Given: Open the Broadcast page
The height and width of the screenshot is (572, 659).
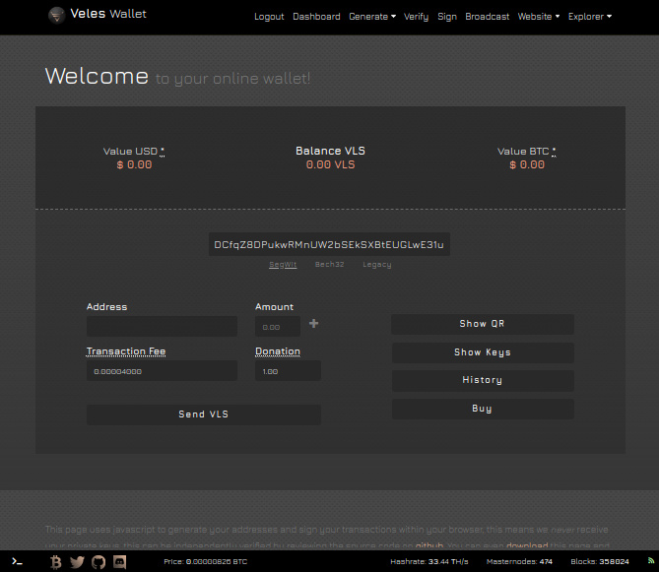Looking at the screenshot, I should coord(487,17).
